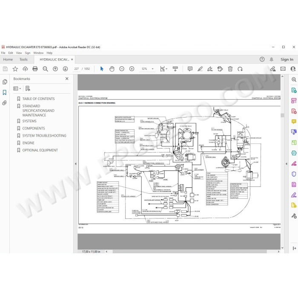Open more tools wrench icon
Image resolution: width=298 pixels, height=298 pixels.
[x=294, y=216]
